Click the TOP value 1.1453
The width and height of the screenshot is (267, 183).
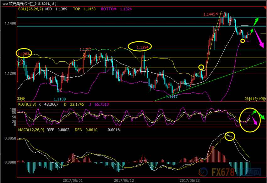90,9
